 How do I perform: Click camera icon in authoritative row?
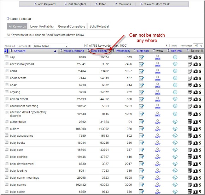(195, 122)
